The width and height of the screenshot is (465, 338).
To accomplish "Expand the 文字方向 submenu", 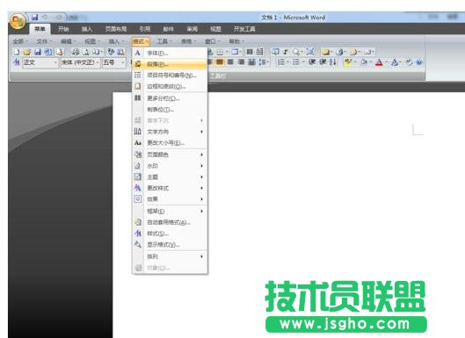I will (x=170, y=132).
